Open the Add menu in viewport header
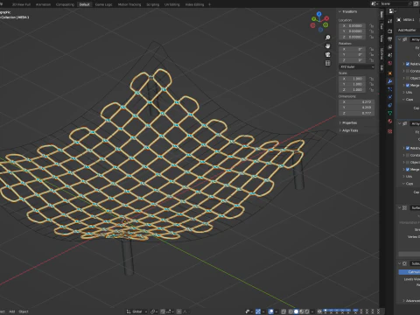The width and height of the screenshot is (420, 315). (x=12, y=311)
